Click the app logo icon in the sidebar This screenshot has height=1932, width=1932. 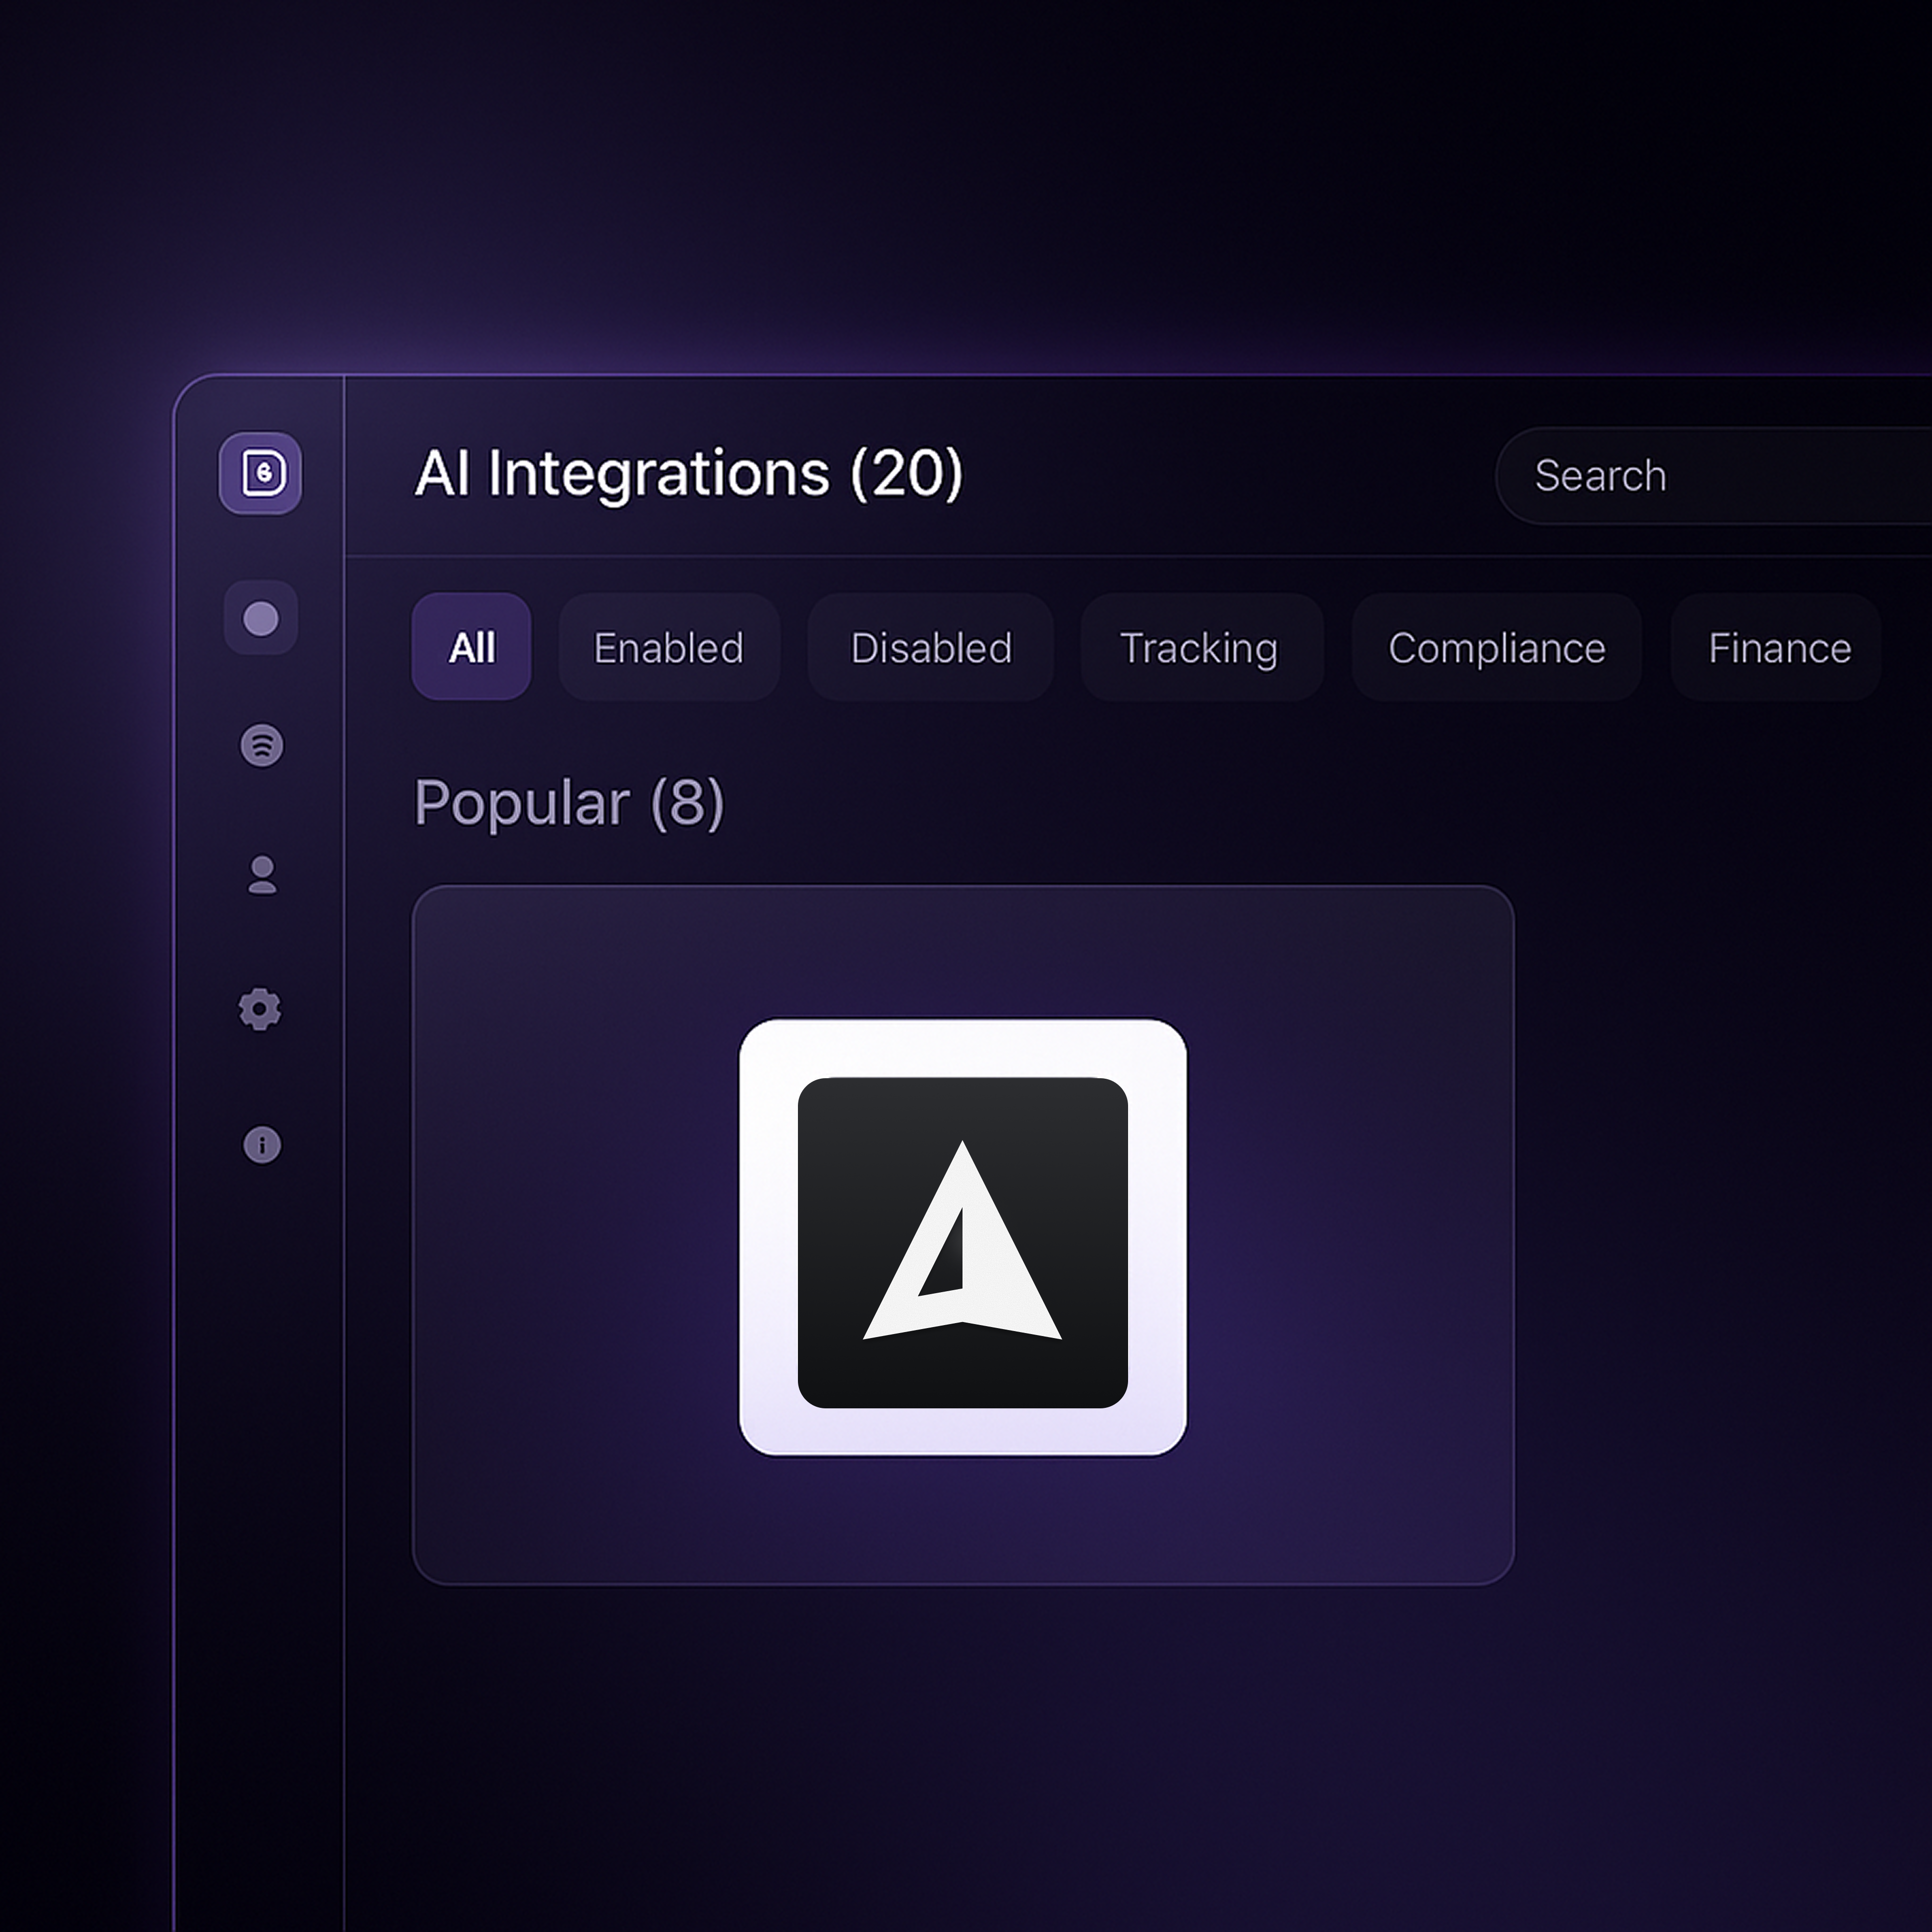(260, 473)
